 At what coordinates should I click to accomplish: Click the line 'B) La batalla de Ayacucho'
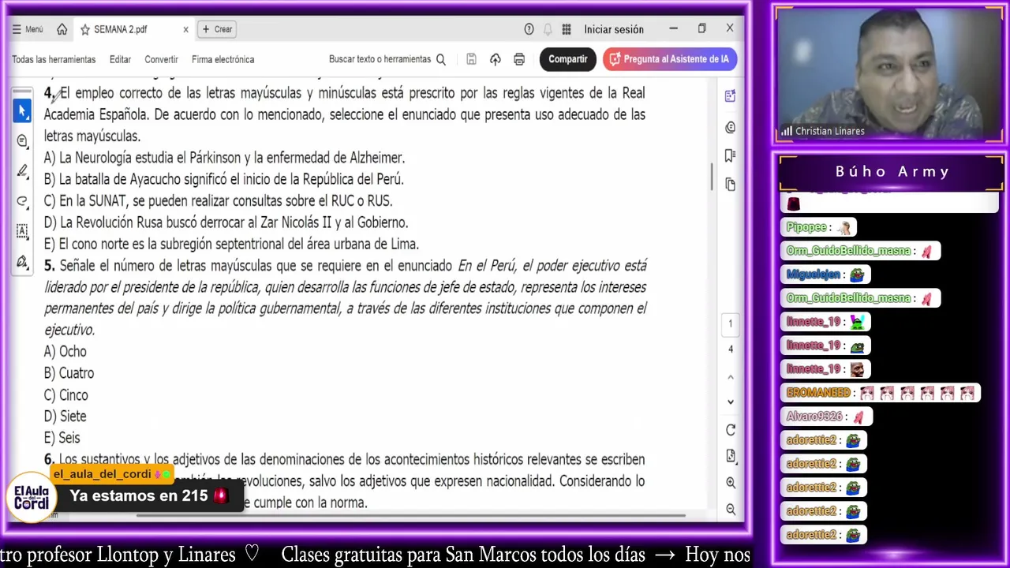pyautogui.click(x=224, y=179)
